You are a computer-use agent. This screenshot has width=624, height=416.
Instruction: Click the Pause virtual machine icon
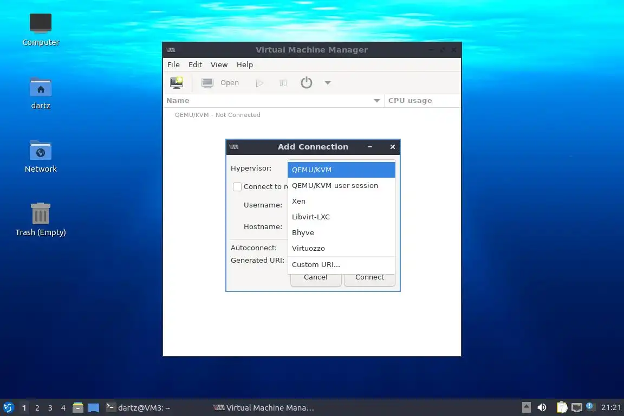pyautogui.click(x=283, y=83)
